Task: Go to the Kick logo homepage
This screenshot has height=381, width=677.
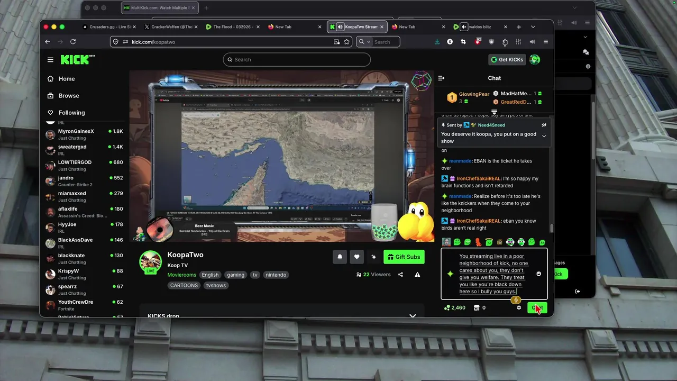Action: click(78, 60)
